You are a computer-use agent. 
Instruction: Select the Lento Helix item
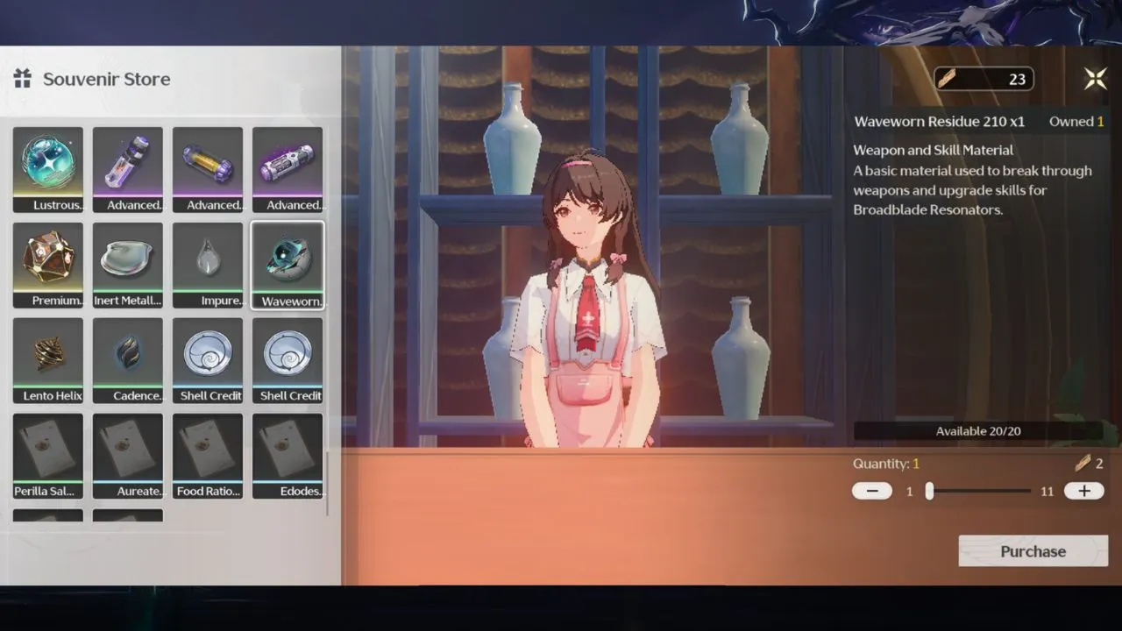[48, 360]
